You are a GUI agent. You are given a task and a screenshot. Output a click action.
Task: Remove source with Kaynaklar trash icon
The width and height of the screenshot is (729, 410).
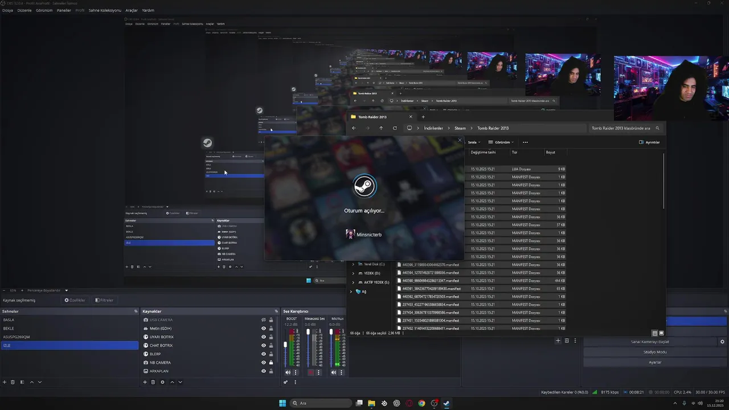153,382
